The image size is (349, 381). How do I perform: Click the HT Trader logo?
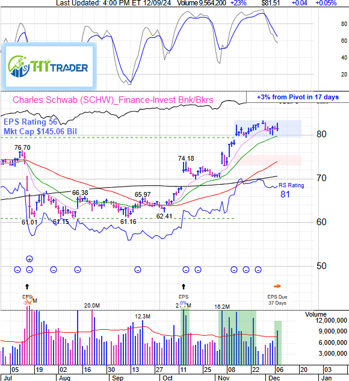click(x=49, y=66)
